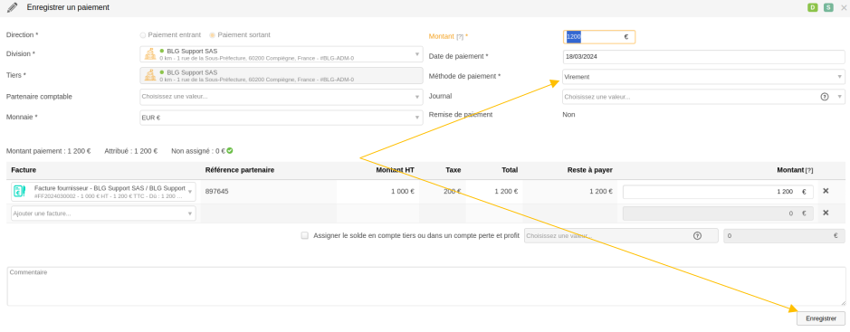Expand the Partenaire comptable dropdown
The height and width of the screenshot is (332, 850).
tap(282, 97)
